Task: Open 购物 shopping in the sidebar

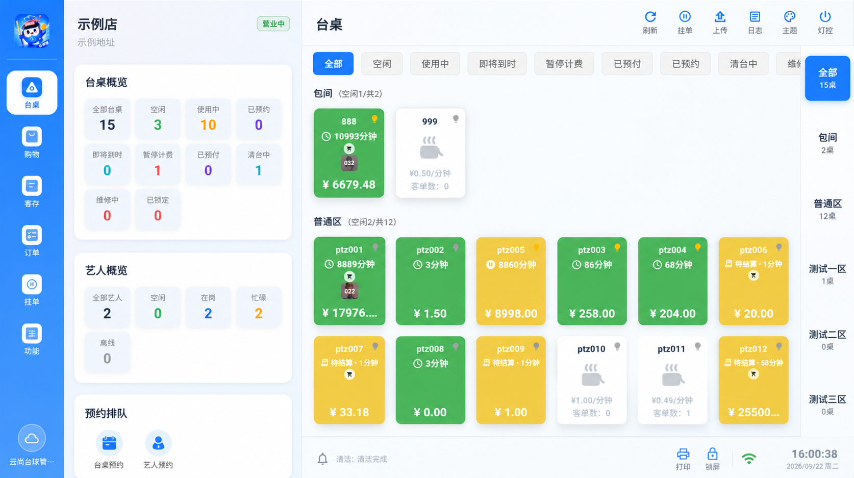Action: pyautogui.click(x=32, y=142)
